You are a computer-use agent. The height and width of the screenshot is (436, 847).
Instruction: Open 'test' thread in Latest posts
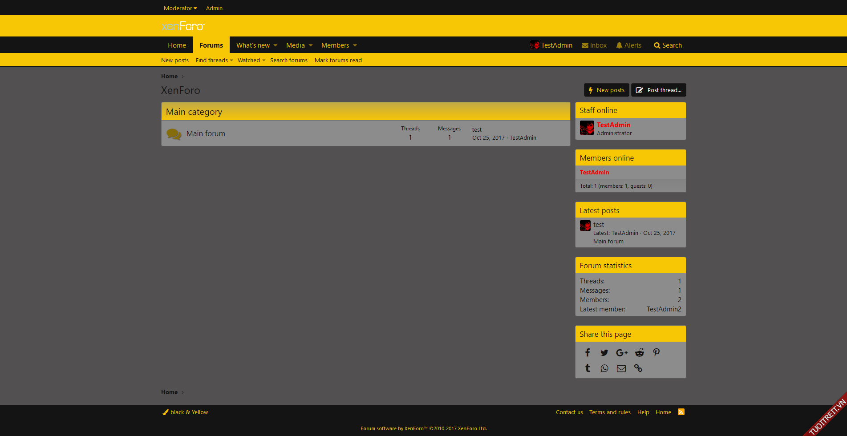[x=599, y=225]
